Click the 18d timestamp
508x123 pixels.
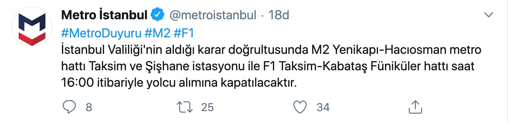279,15
